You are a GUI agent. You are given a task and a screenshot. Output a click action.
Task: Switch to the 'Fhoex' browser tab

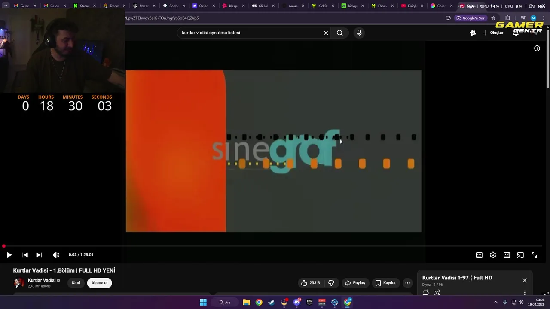tap(381, 6)
